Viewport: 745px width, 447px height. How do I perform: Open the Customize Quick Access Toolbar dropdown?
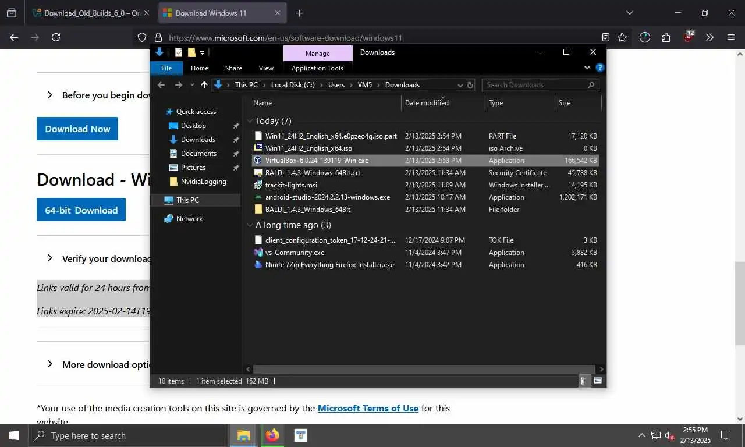(x=202, y=52)
